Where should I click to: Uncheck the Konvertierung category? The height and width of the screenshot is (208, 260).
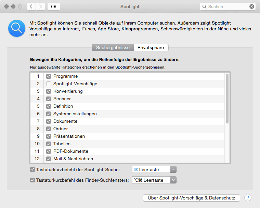49,91
